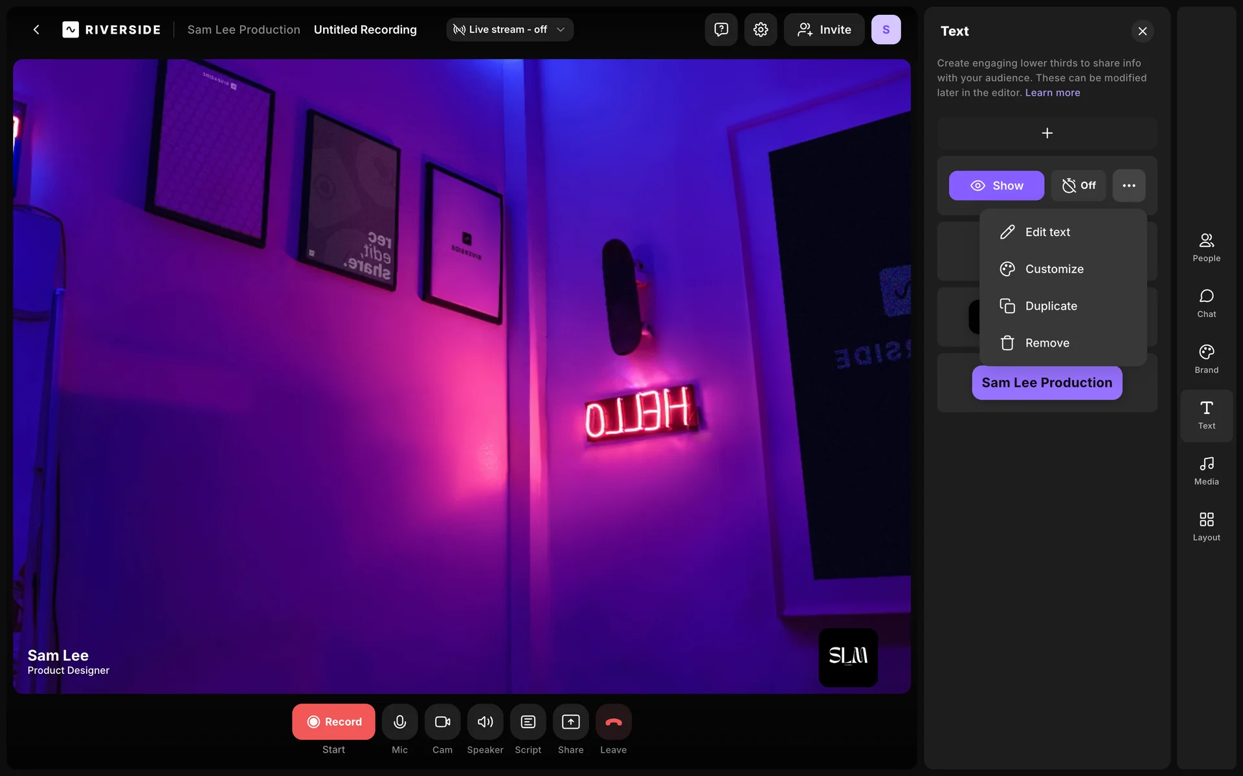Select Duplicate in context menu
This screenshot has width=1243, height=776.
click(x=1050, y=306)
